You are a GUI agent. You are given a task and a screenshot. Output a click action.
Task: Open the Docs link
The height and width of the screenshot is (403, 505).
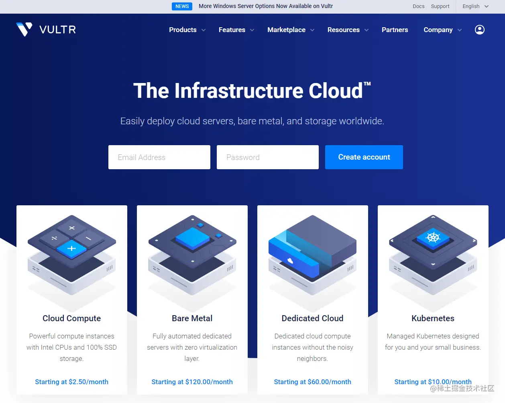coord(418,6)
